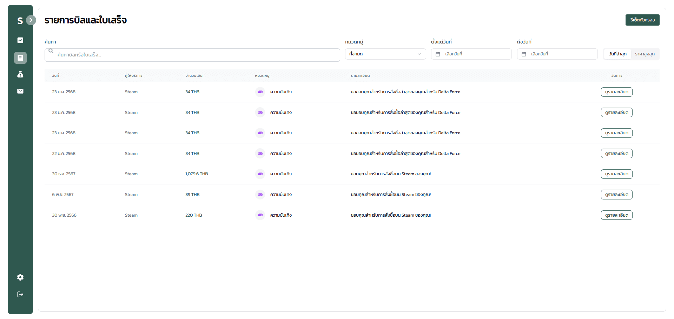Click the search bill or receipt field
Viewport: 674px width, 319px height.
coord(192,55)
